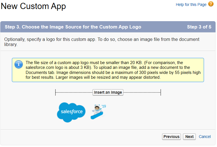Select the salesforce cloud logo image
Image resolution: width=217 pixels, height=147 pixels.
[71, 112]
